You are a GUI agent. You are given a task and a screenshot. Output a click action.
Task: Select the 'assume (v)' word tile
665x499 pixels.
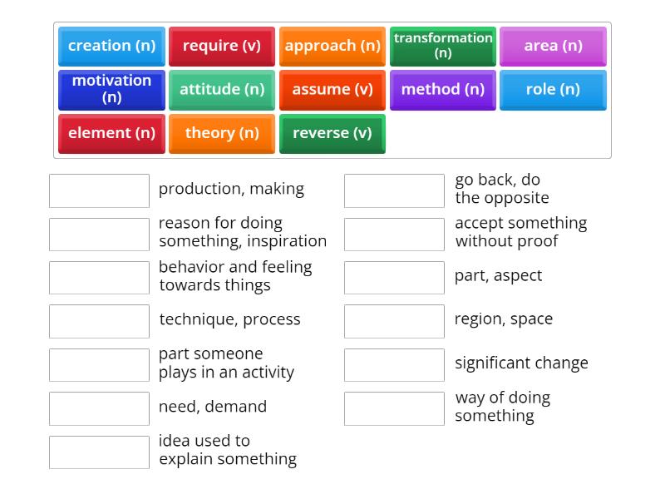pyautogui.click(x=332, y=89)
